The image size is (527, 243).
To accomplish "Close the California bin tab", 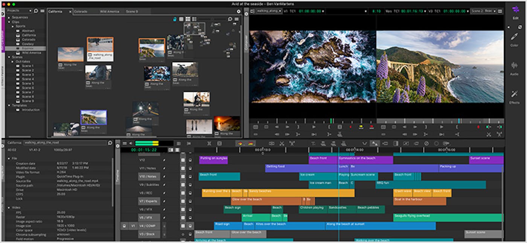I will [70, 12].
